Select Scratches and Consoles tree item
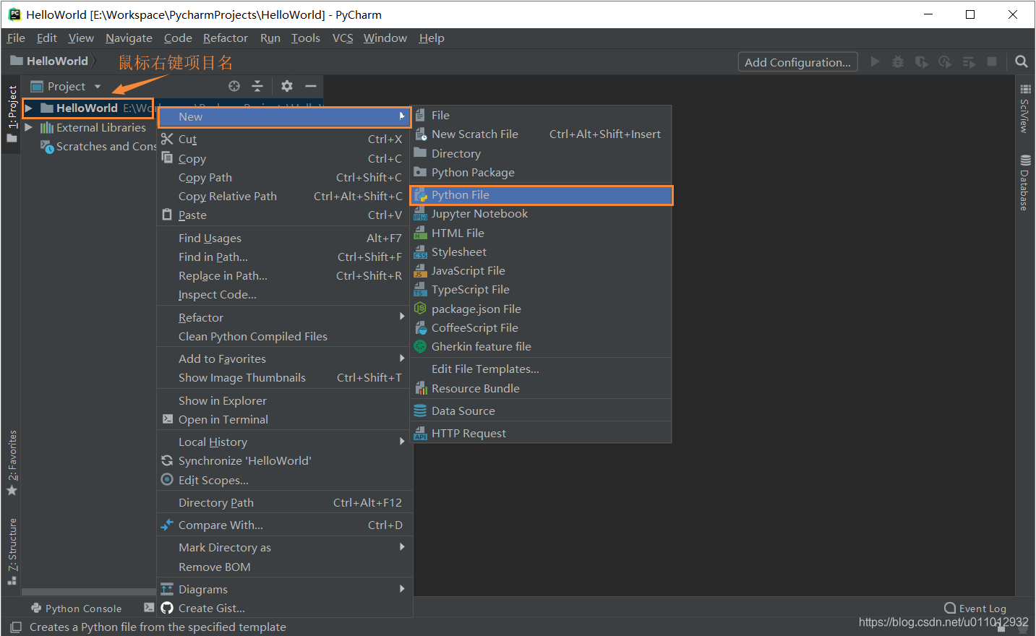Screen dimensions: 1036x636 pos(98,146)
